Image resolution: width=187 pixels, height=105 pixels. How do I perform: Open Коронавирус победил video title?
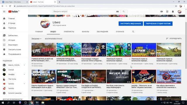click(92, 60)
